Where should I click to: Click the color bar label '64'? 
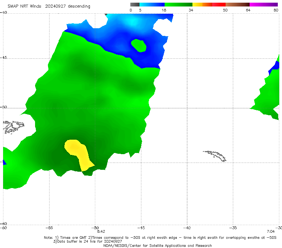pyautogui.click(x=248, y=10)
